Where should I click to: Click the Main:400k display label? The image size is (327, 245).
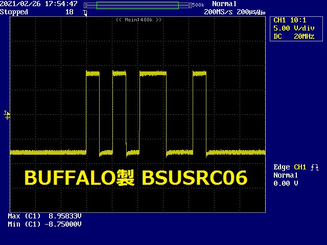pyautogui.click(x=138, y=20)
